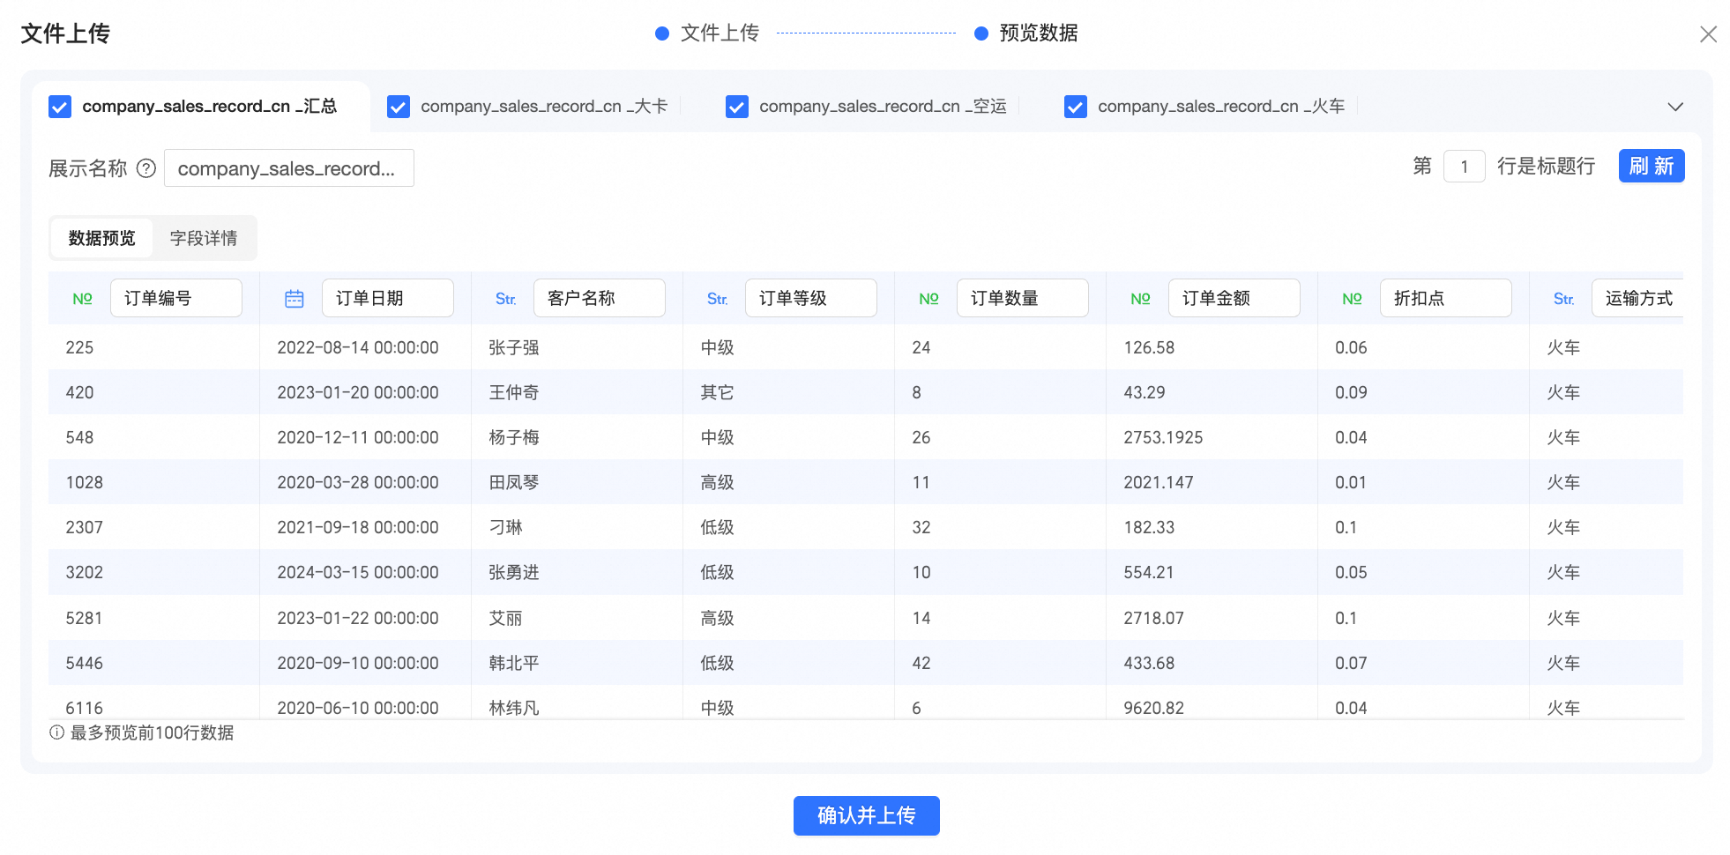Click the order amount 433.68
Image resolution: width=1730 pixels, height=855 pixels.
pyautogui.click(x=1149, y=663)
